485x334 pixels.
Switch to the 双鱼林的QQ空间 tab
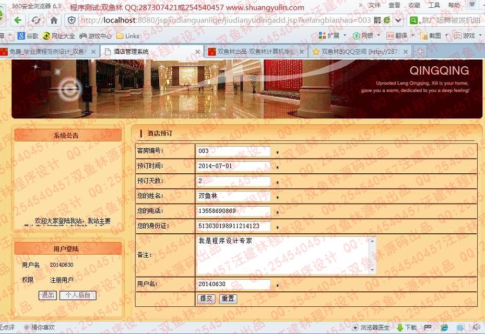pos(360,52)
